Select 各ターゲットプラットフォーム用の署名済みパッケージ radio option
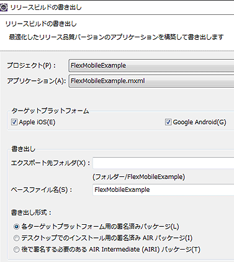 pos(17,227)
